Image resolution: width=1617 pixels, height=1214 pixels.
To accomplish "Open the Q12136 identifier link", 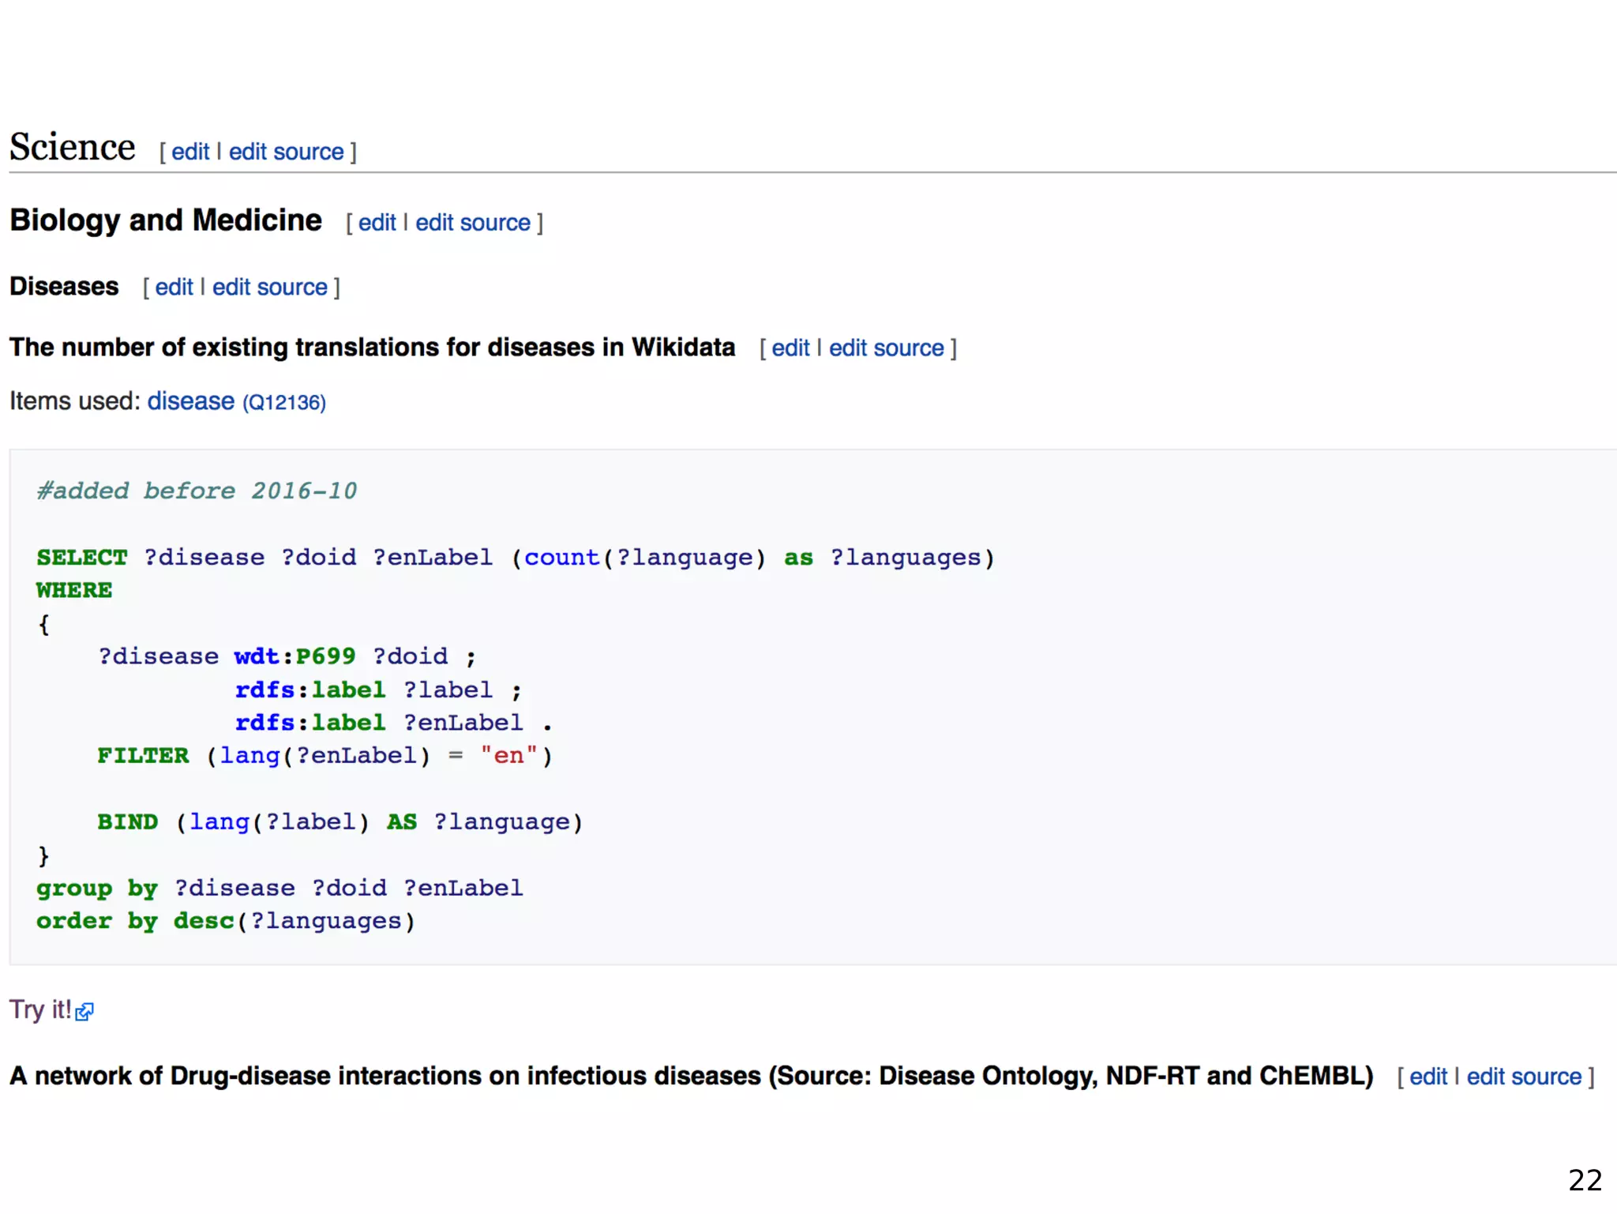I will [284, 403].
